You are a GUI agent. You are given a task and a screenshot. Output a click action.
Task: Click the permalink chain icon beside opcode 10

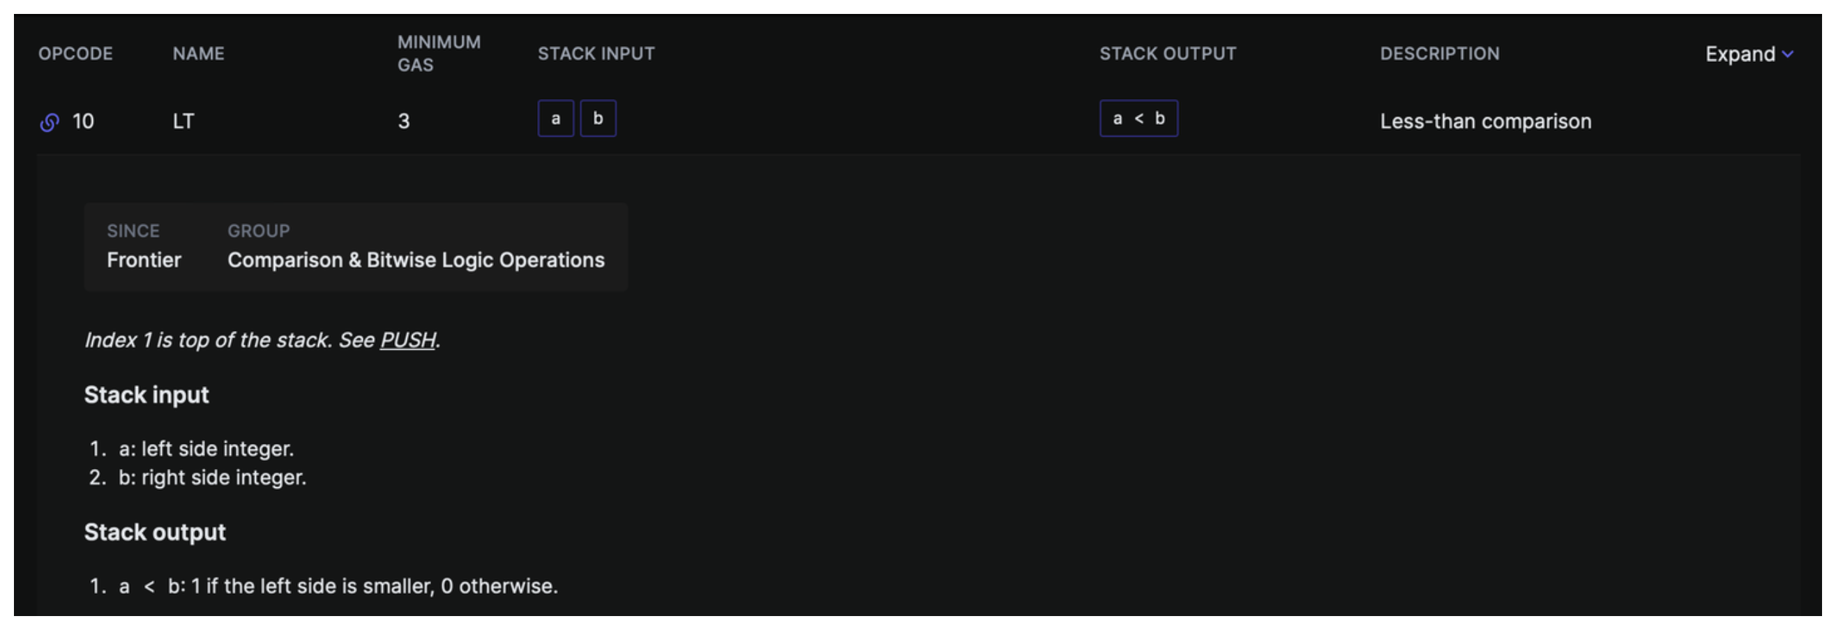[x=49, y=123]
